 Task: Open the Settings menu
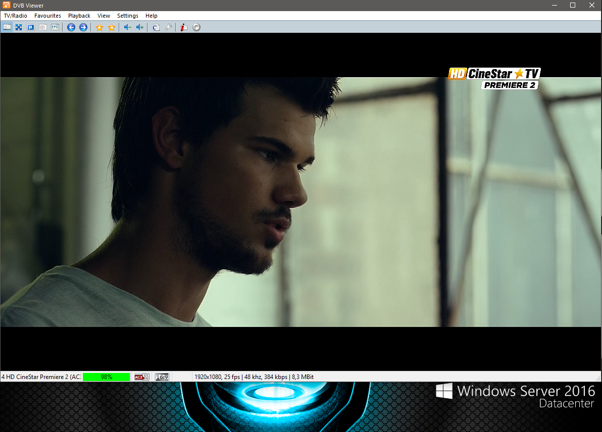point(127,16)
